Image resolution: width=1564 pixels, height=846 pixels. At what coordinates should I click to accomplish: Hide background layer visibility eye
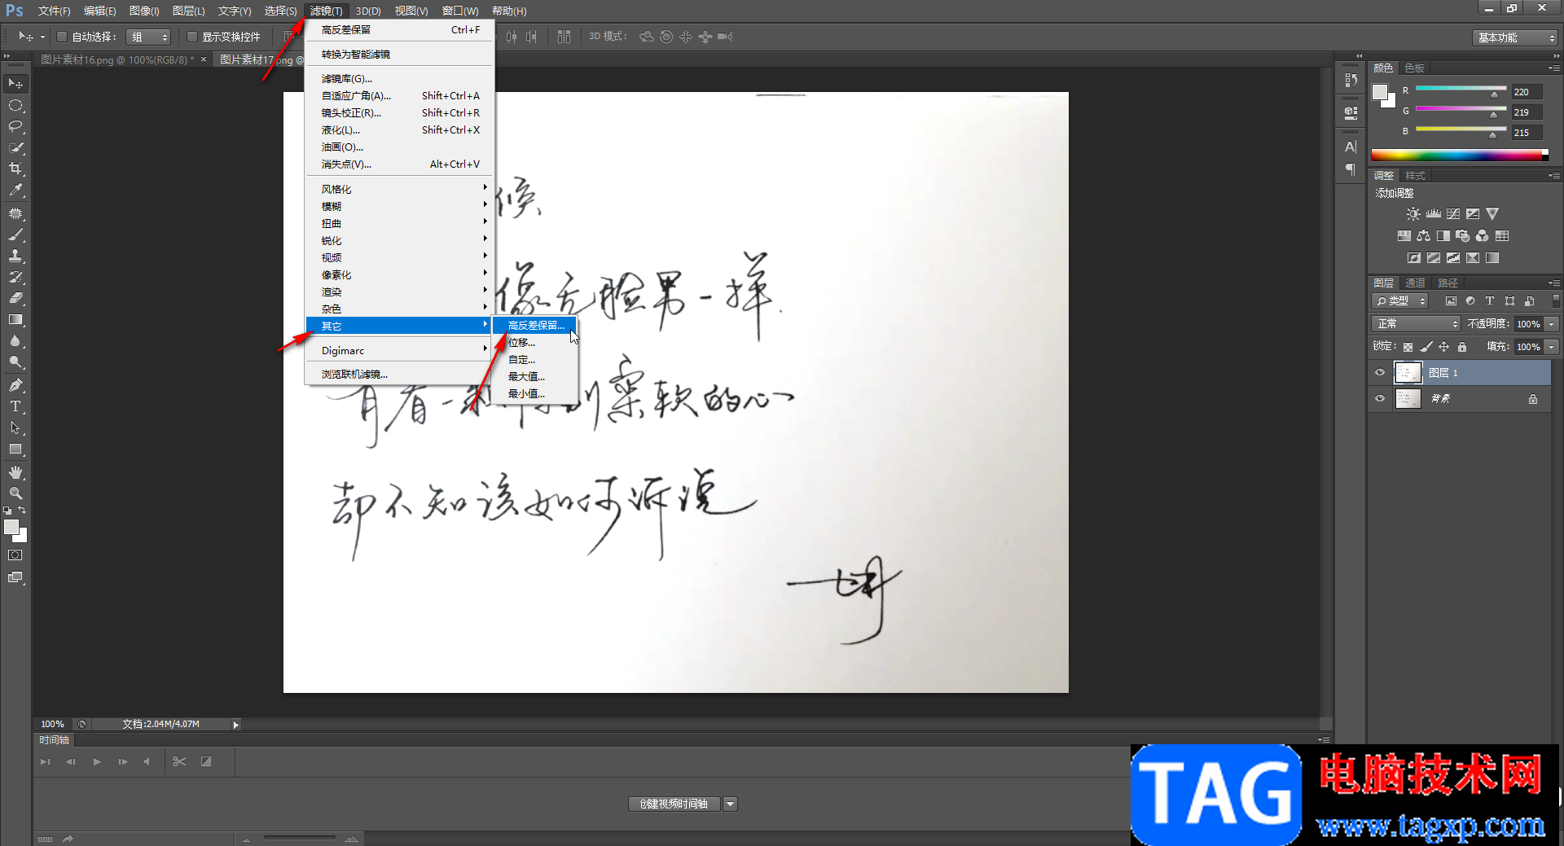pyautogui.click(x=1380, y=399)
